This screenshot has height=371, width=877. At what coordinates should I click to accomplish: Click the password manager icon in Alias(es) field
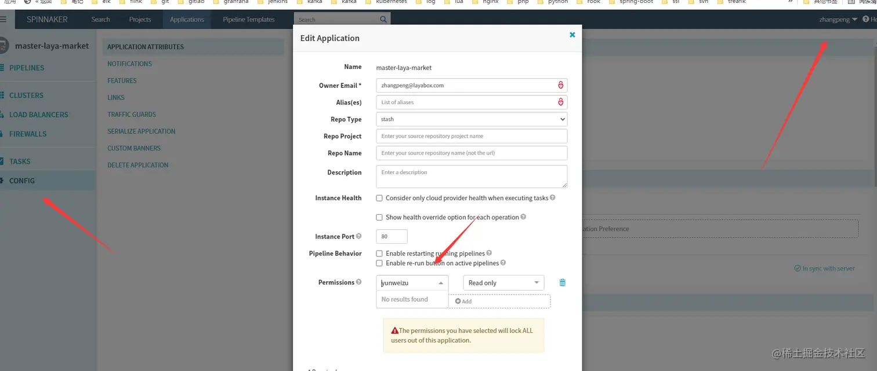[560, 102]
